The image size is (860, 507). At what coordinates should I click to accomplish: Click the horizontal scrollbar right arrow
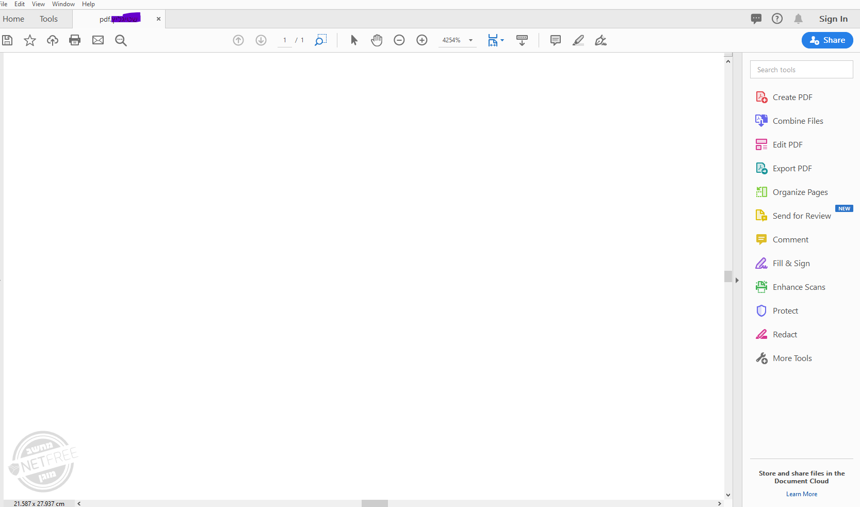(719, 503)
